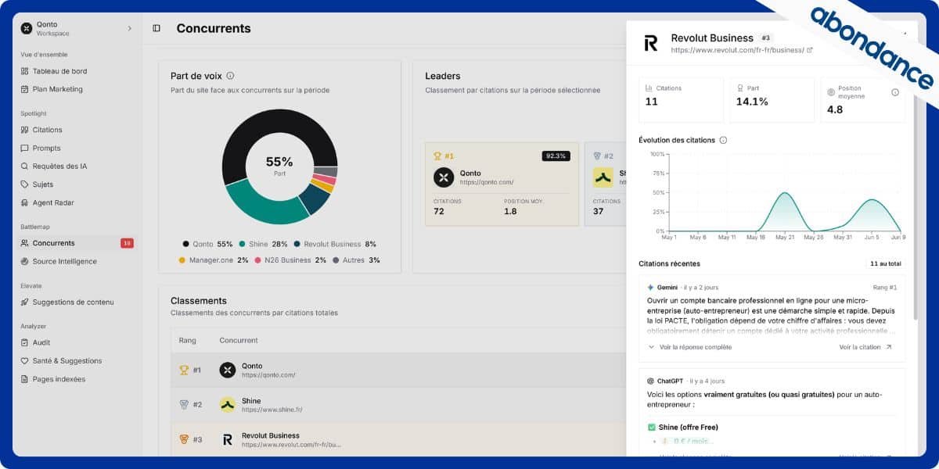
Task: Go to Citations in Spotlight section
Action: pos(47,130)
